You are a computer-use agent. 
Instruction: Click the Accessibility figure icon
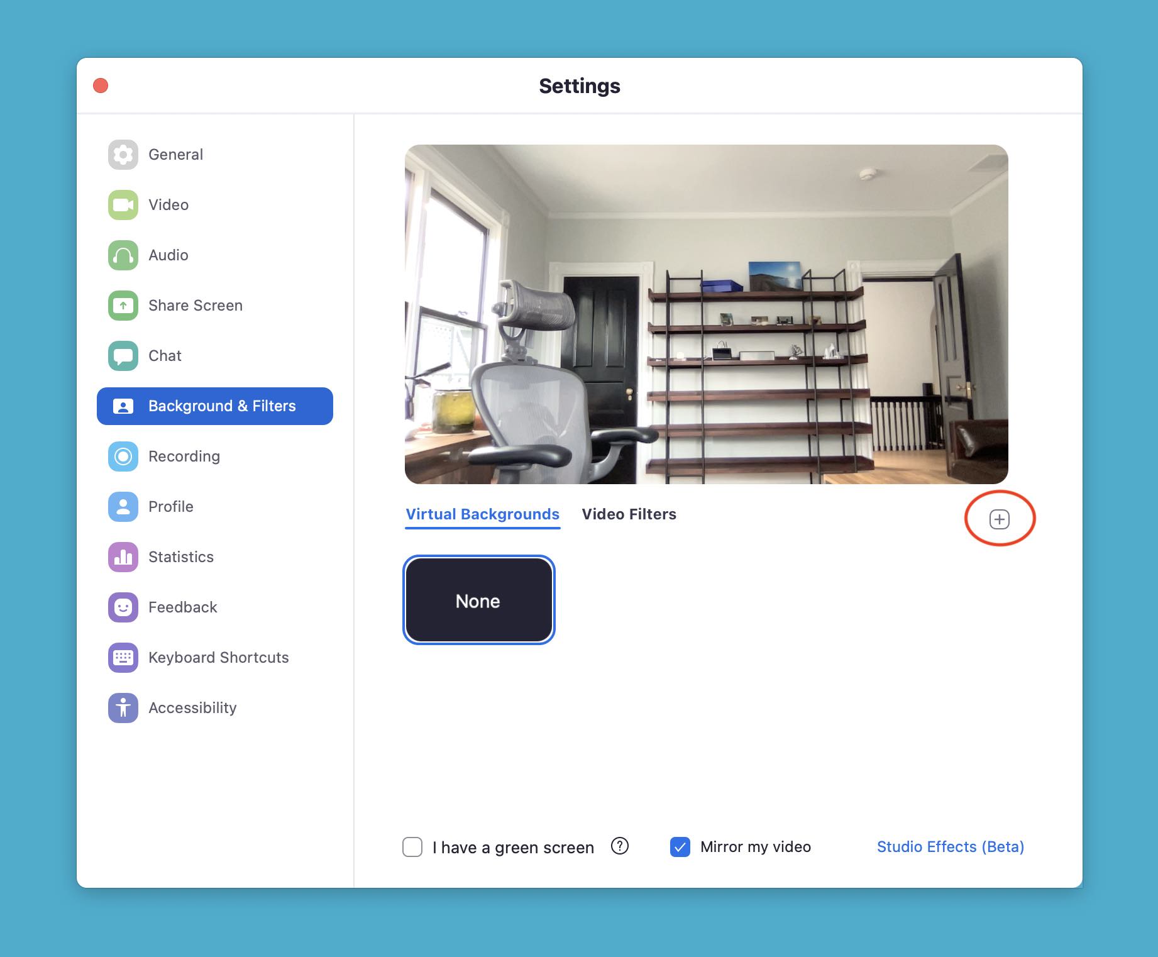click(123, 708)
